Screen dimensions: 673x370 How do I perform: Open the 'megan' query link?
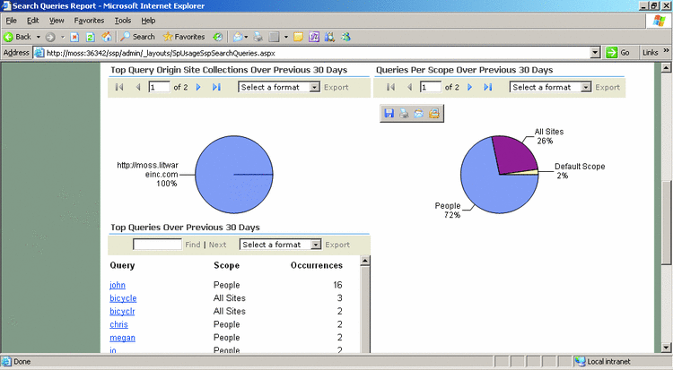click(x=122, y=338)
